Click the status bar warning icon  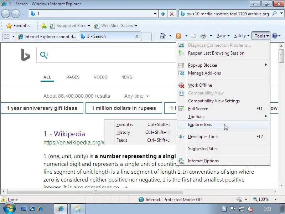pyautogui.click(x=4, y=200)
